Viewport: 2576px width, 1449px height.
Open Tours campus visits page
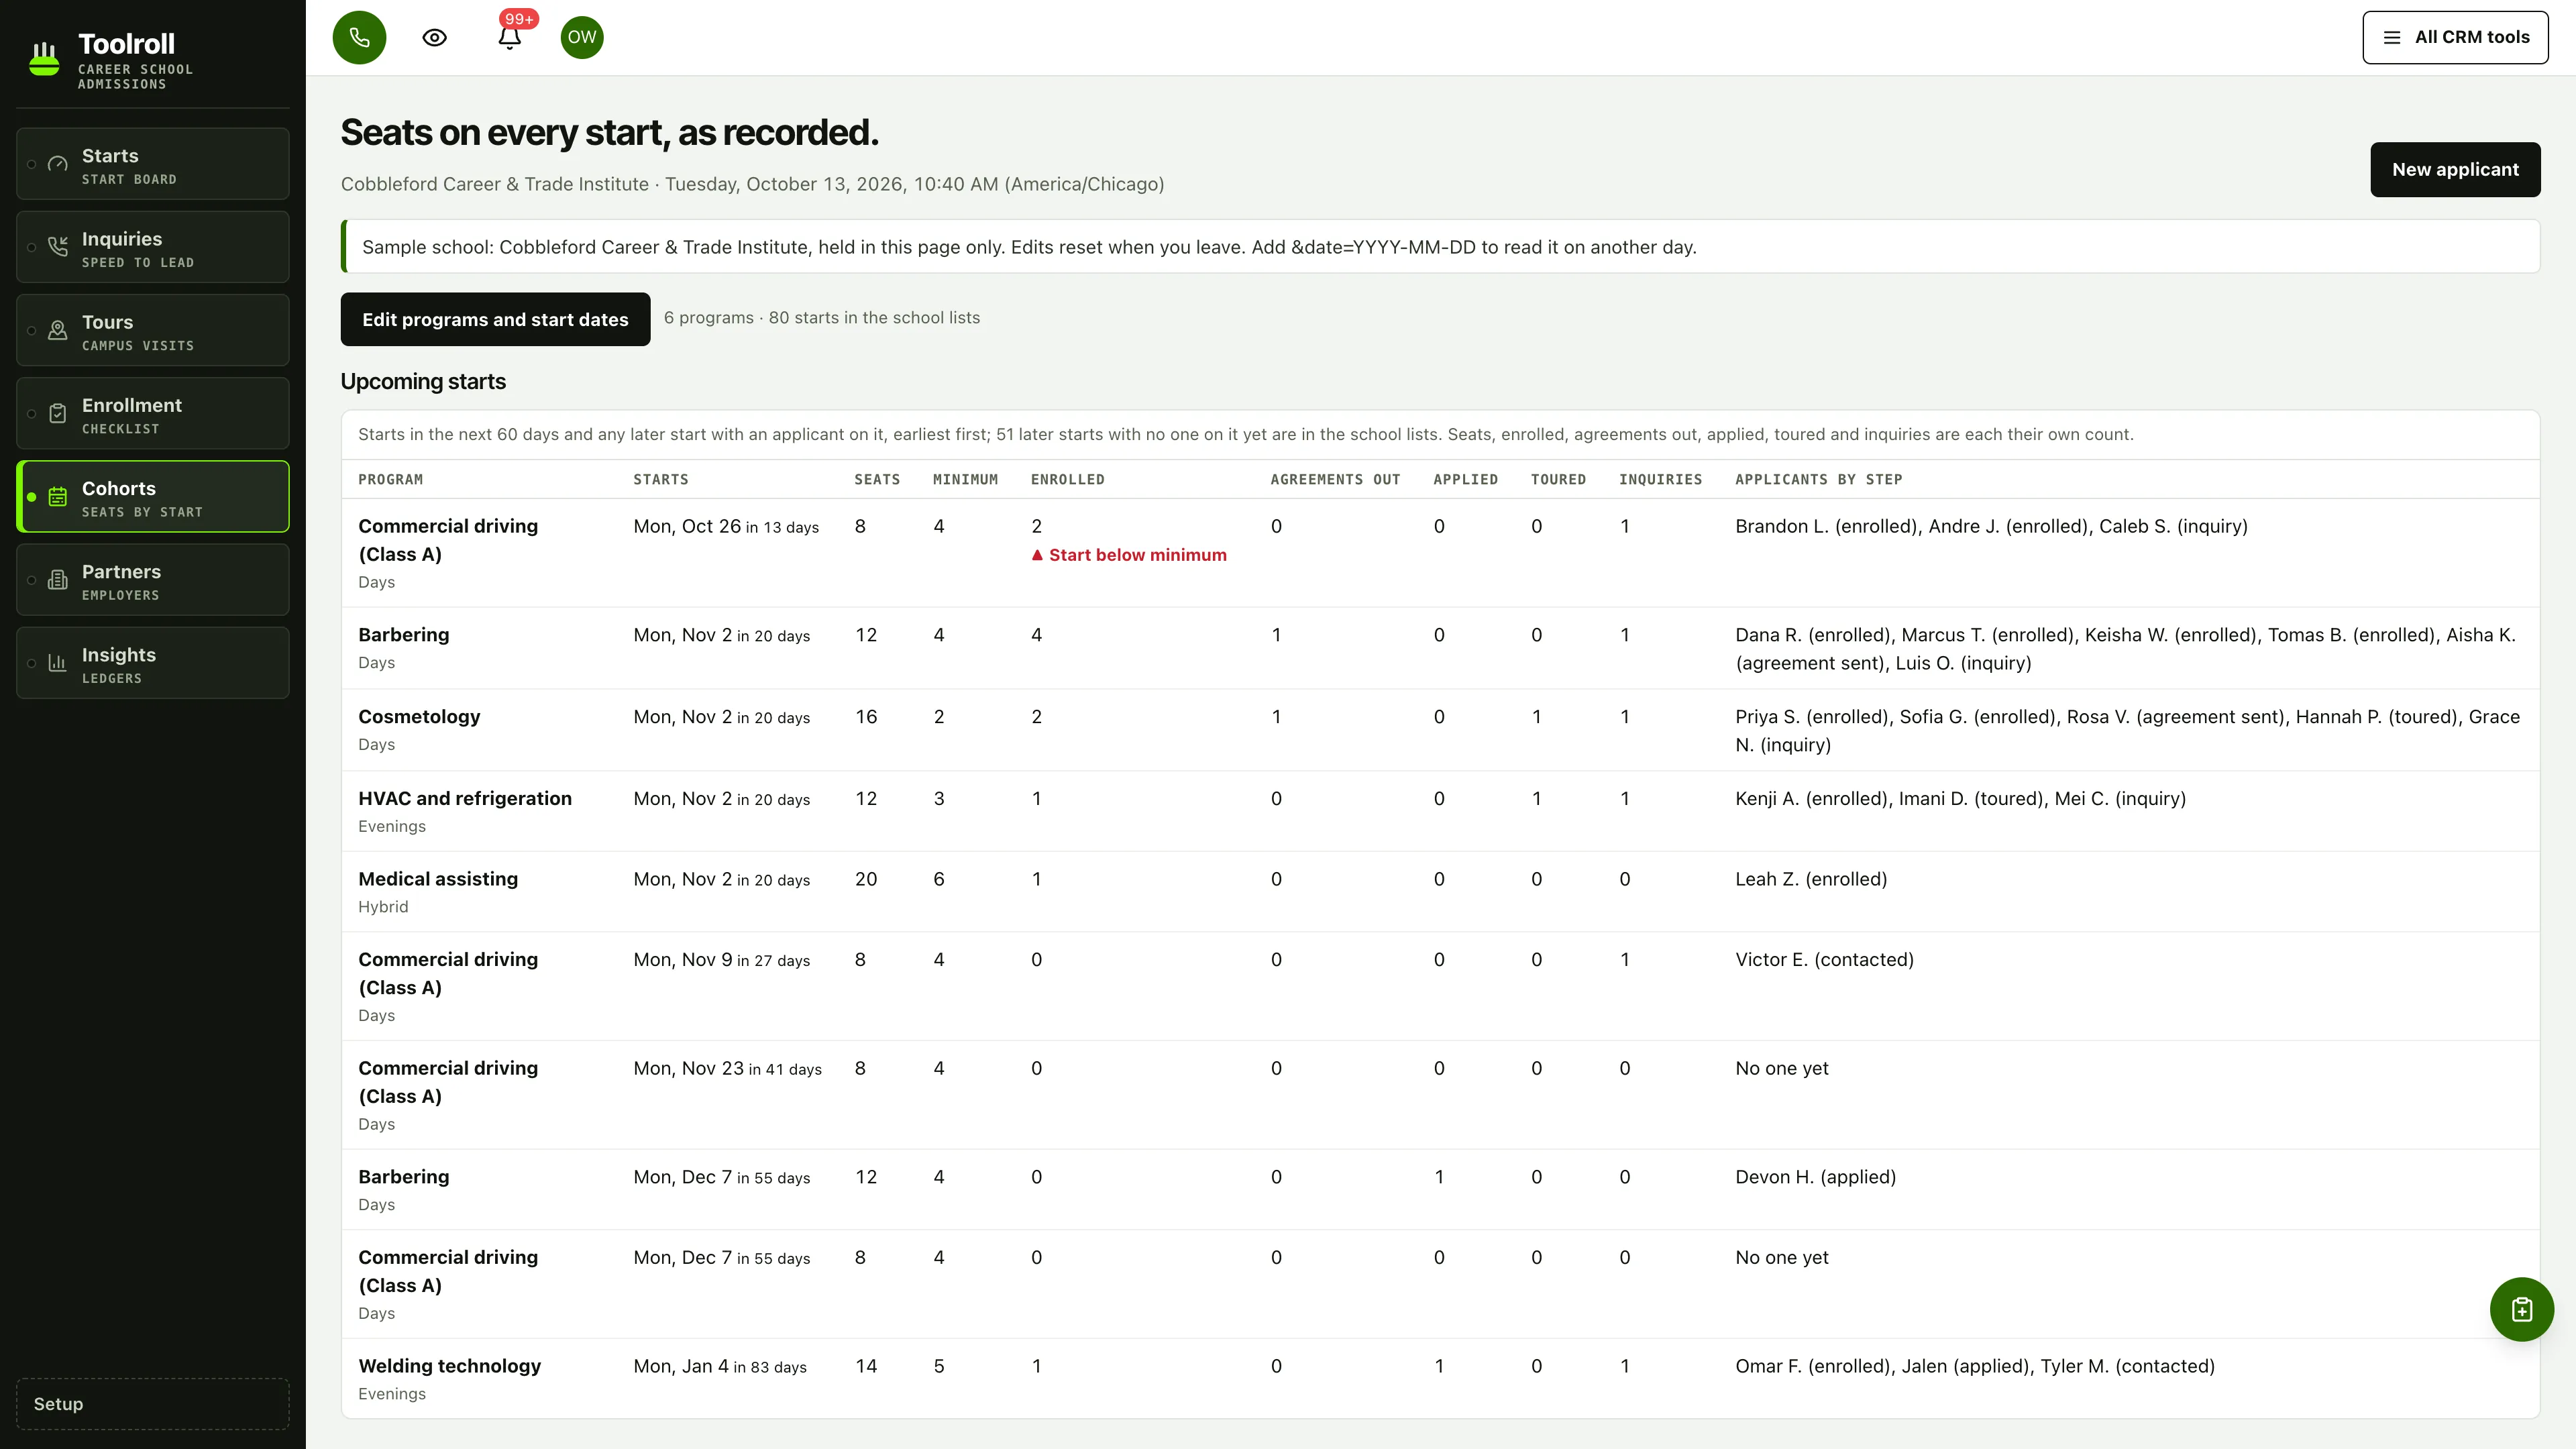153,330
